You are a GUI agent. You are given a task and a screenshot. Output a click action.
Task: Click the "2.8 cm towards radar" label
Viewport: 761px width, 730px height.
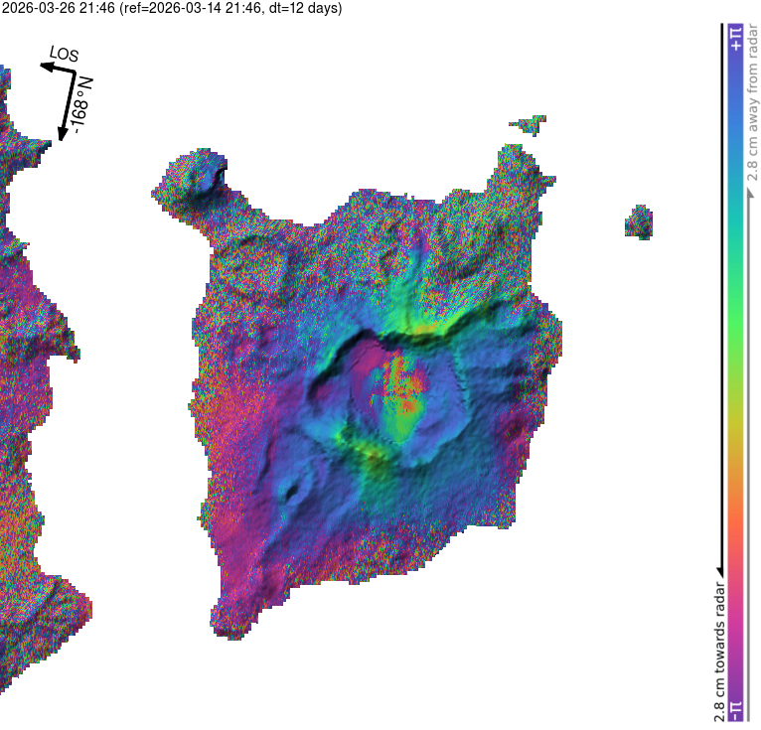pos(718,651)
